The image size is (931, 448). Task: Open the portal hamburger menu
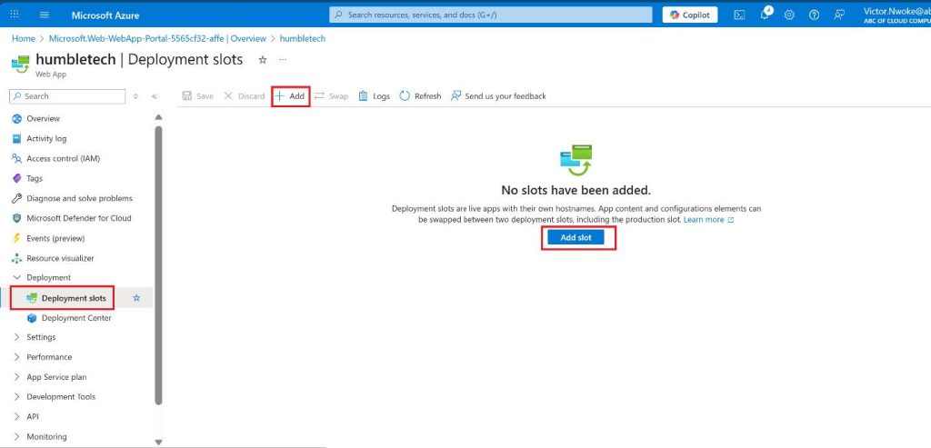45,15
